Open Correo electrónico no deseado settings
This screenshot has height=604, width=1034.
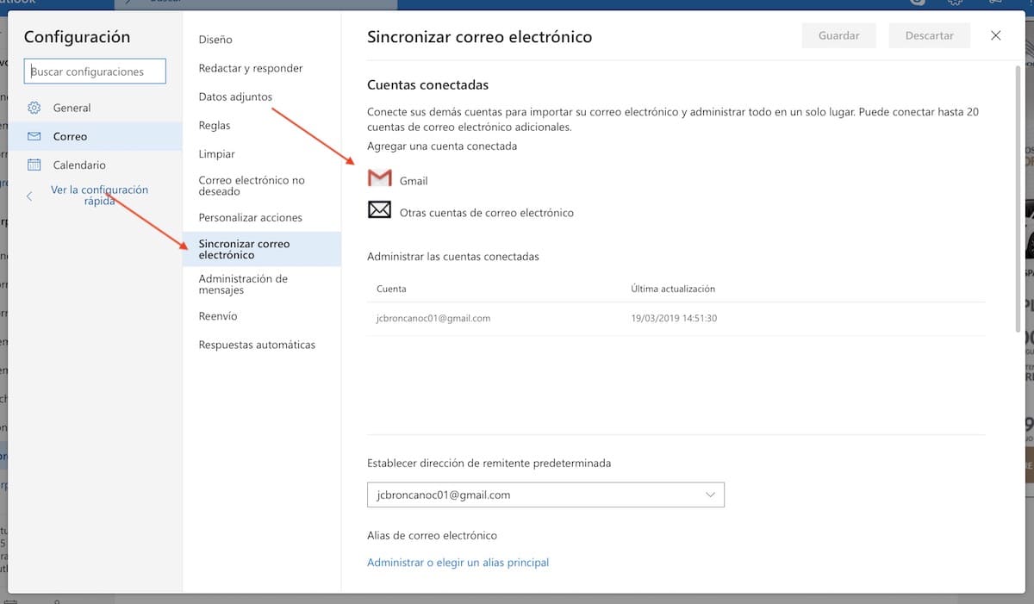[x=252, y=185]
